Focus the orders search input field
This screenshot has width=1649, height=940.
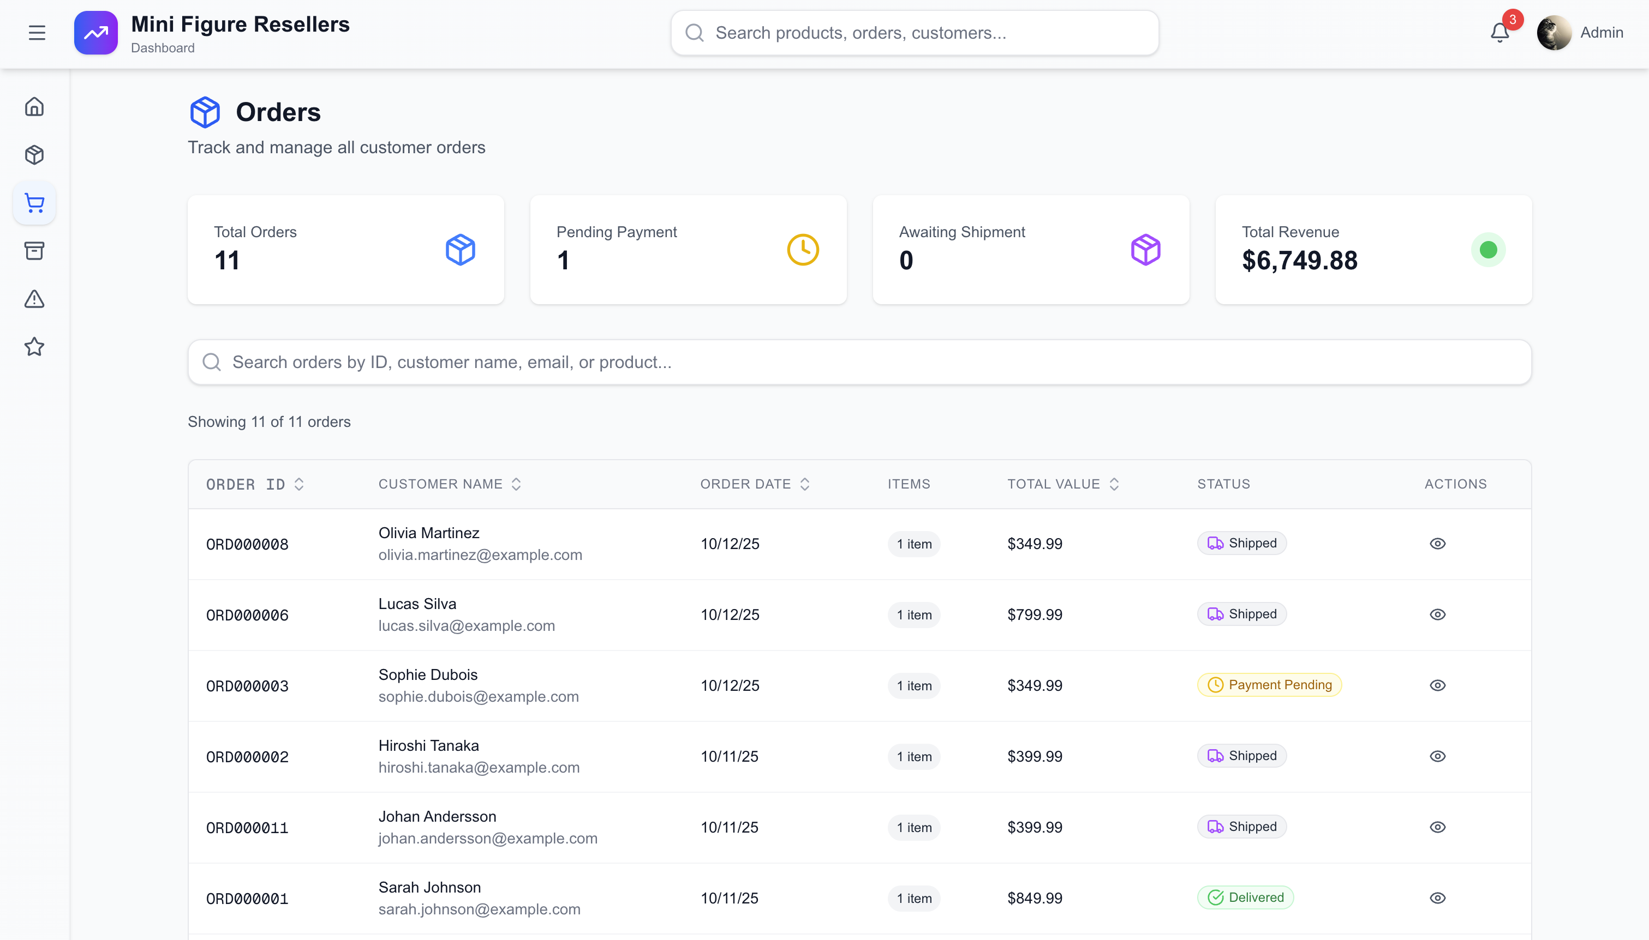point(859,362)
